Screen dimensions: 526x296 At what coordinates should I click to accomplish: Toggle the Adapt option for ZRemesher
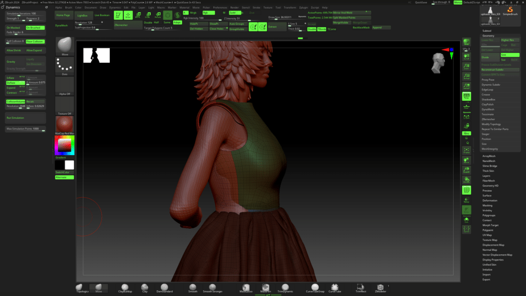[x=177, y=23]
